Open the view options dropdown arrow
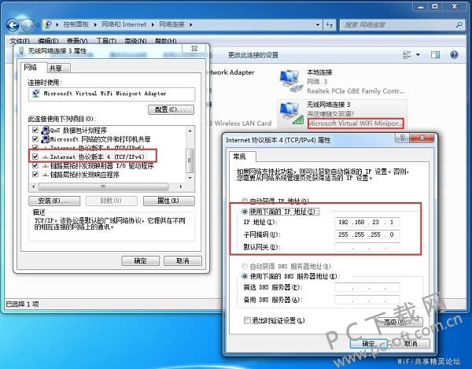The width and height of the screenshot is (472, 369). point(418,54)
